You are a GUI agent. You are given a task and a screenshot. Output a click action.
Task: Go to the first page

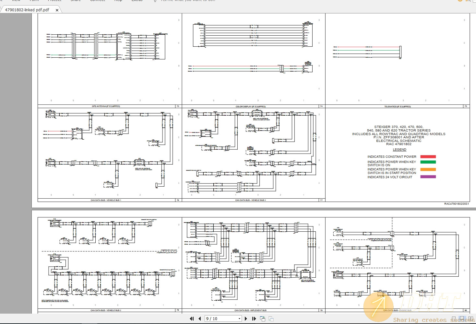pyautogui.click(x=192, y=319)
